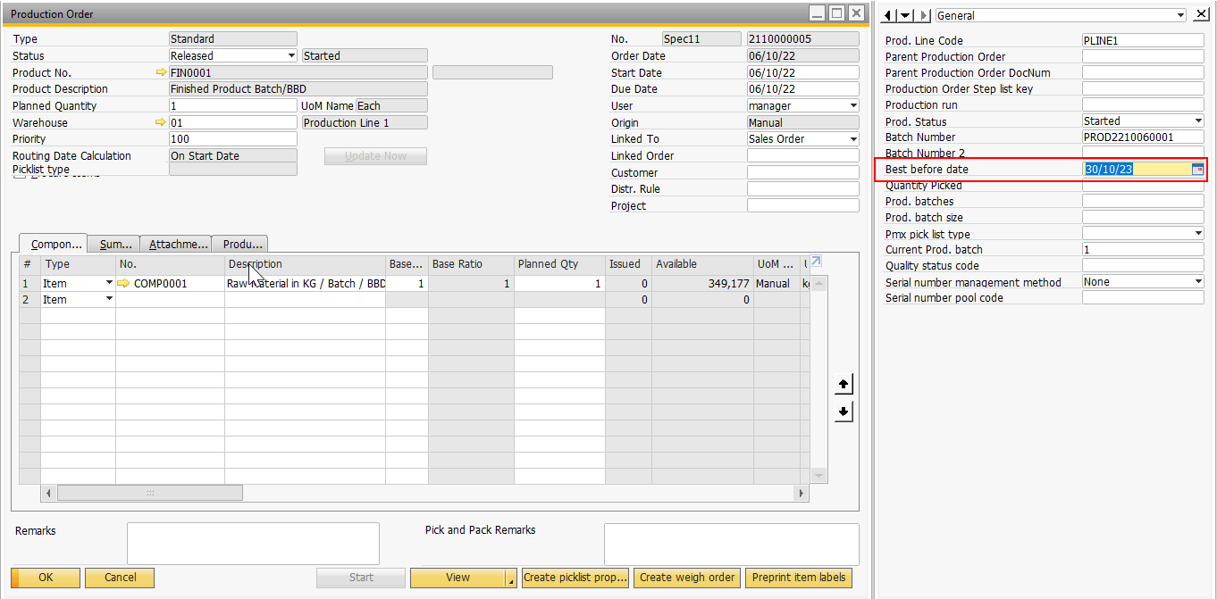
Task: Click Create picklist proposal button
Action: pyautogui.click(x=575, y=578)
